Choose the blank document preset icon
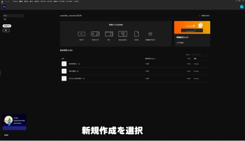This screenshot has width=245, height=141. pos(137,34)
